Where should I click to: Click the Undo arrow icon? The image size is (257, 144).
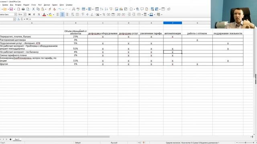click(x=60, y=9)
